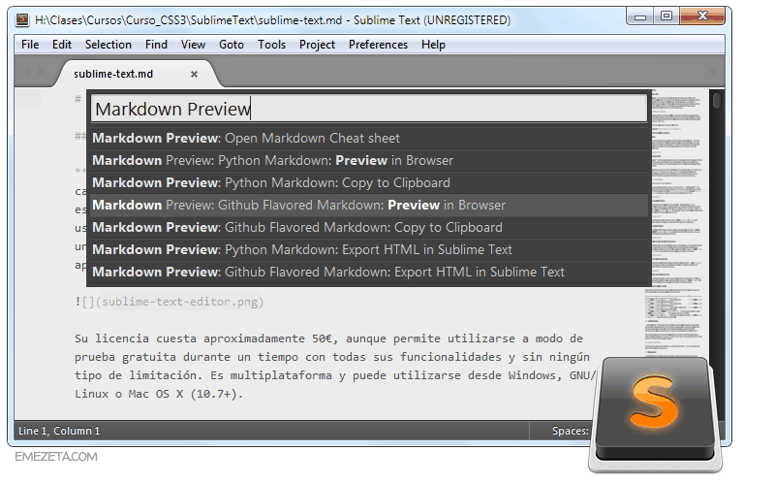The image size is (775, 483).
Task: Click the back tab navigation arrow
Action: pyautogui.click(x=26, y=71)
